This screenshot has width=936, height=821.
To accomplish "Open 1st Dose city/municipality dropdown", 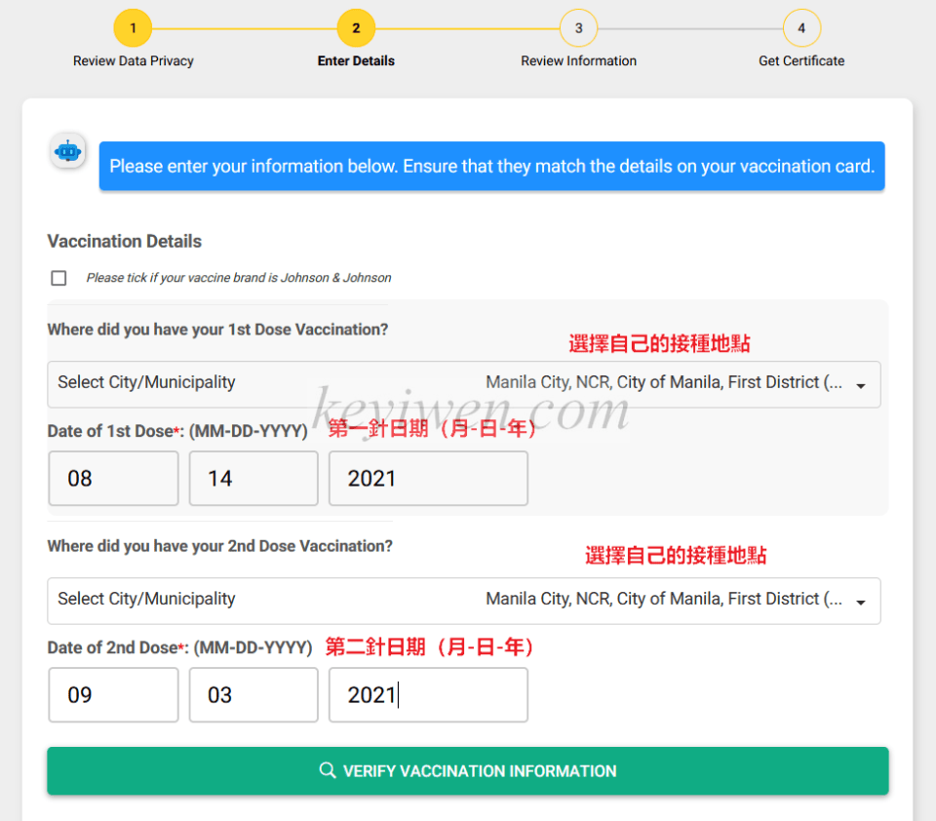I will pyautogui.click(x=464, y=384).
